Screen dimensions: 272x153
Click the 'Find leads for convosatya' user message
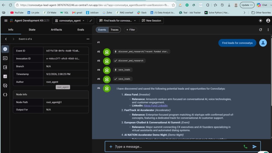[237, 43]
